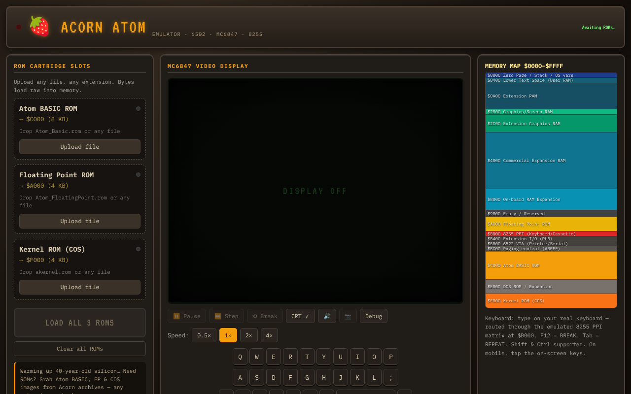Image resolution: width=631 pixels, height=394 pixels.
Task: Upload file for Atom BASIC ROM
Action: pyautogui.click(x=80, y=147)
